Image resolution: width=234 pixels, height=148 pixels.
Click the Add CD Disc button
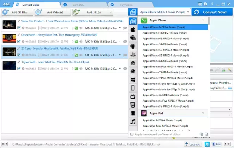tap(18, 12)
